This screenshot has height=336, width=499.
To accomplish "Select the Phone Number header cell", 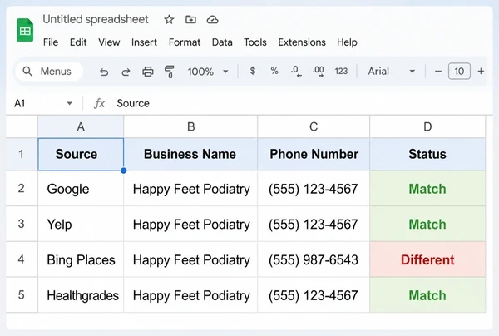I will pyautogui.click(x=314, y=155).
